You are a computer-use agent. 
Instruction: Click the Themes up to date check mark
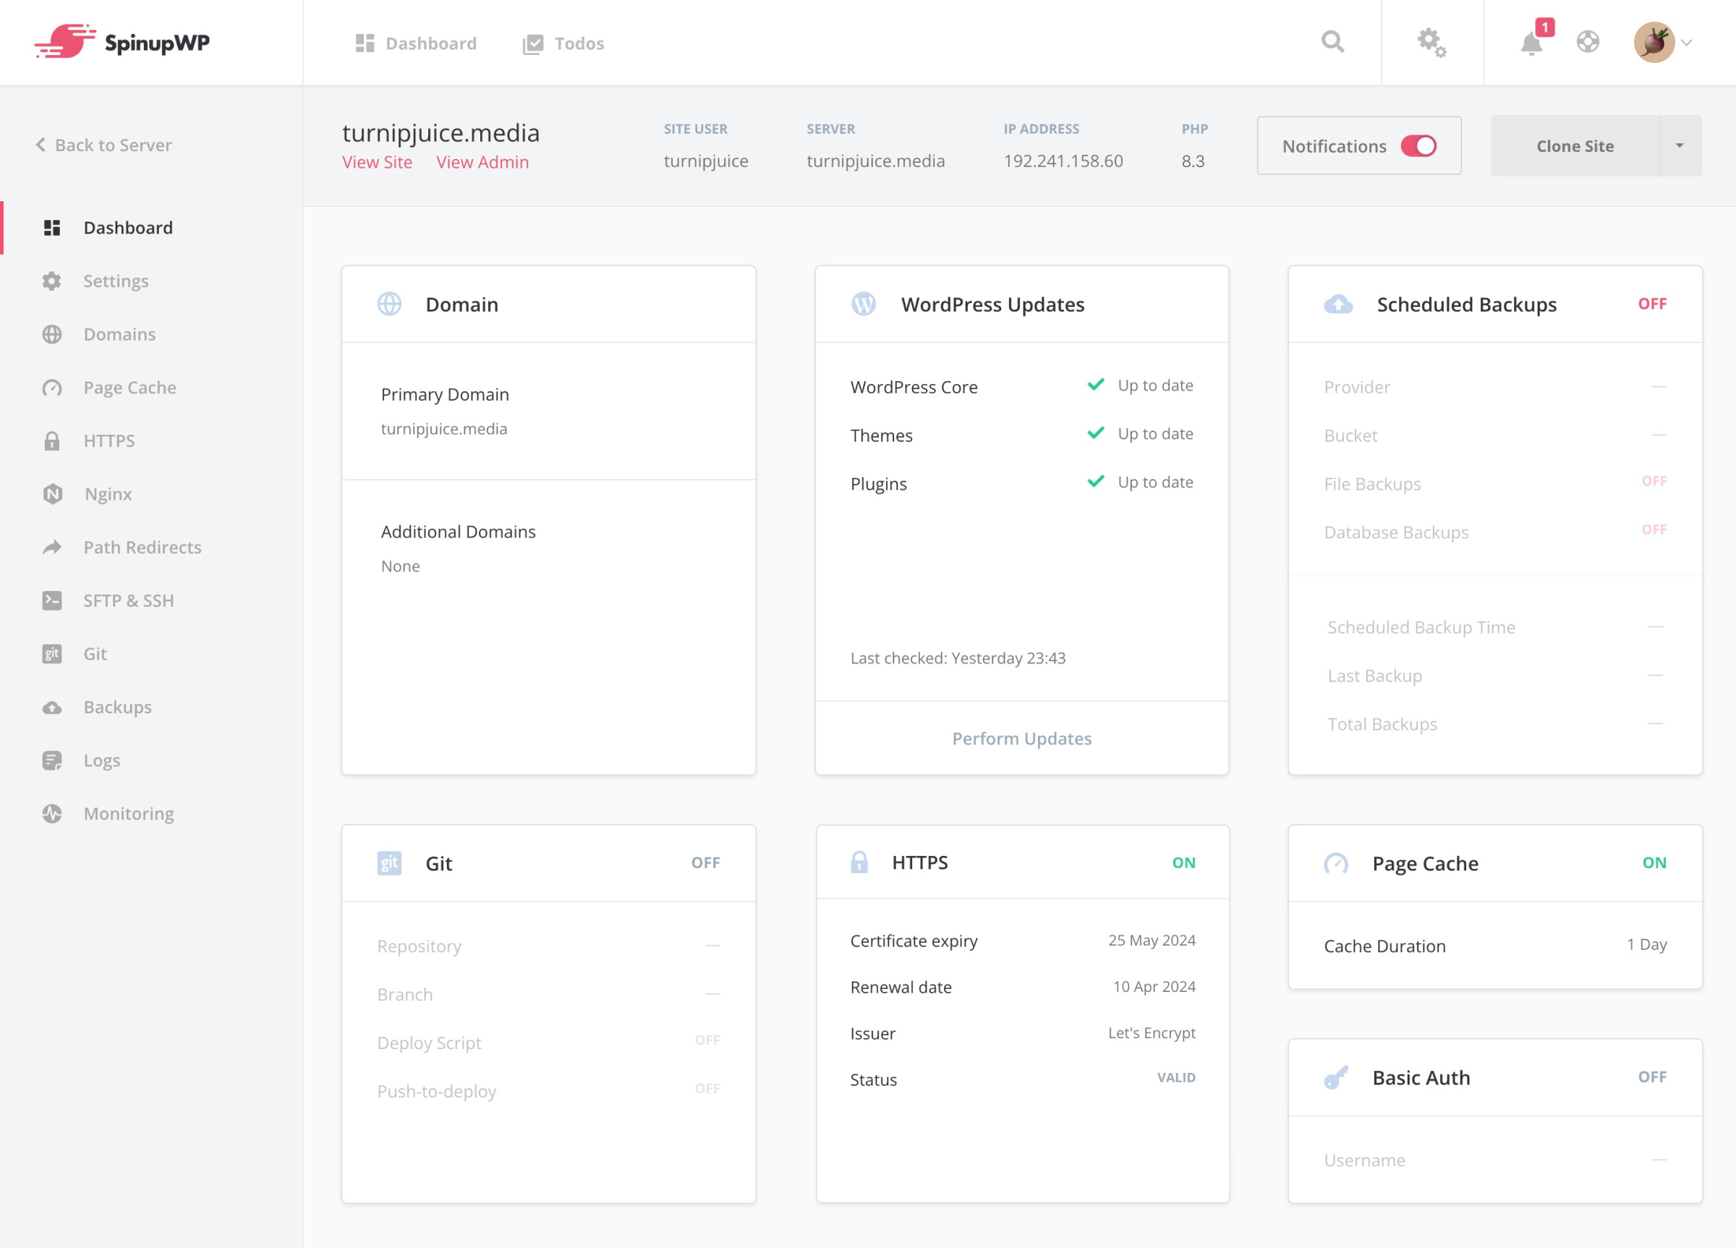pyautogui.click(x=1095, y=433)
